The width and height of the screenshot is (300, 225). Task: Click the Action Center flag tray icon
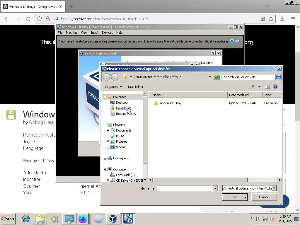[258, 219]
